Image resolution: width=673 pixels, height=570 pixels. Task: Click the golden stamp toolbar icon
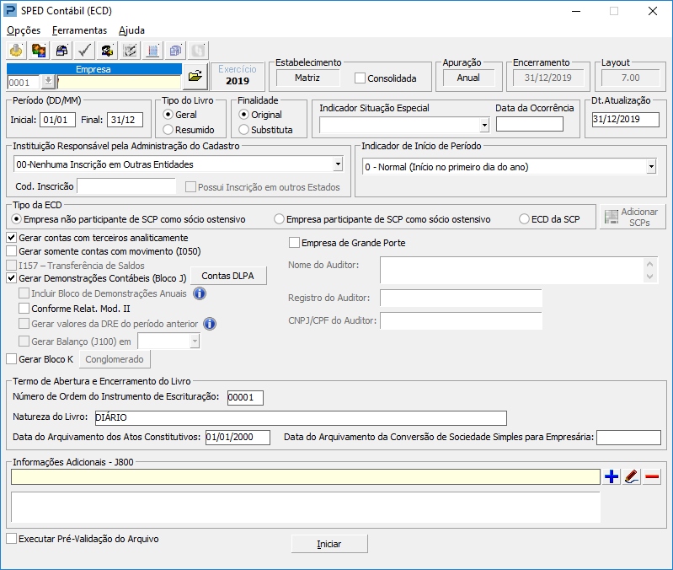click(x=16, y=51)
